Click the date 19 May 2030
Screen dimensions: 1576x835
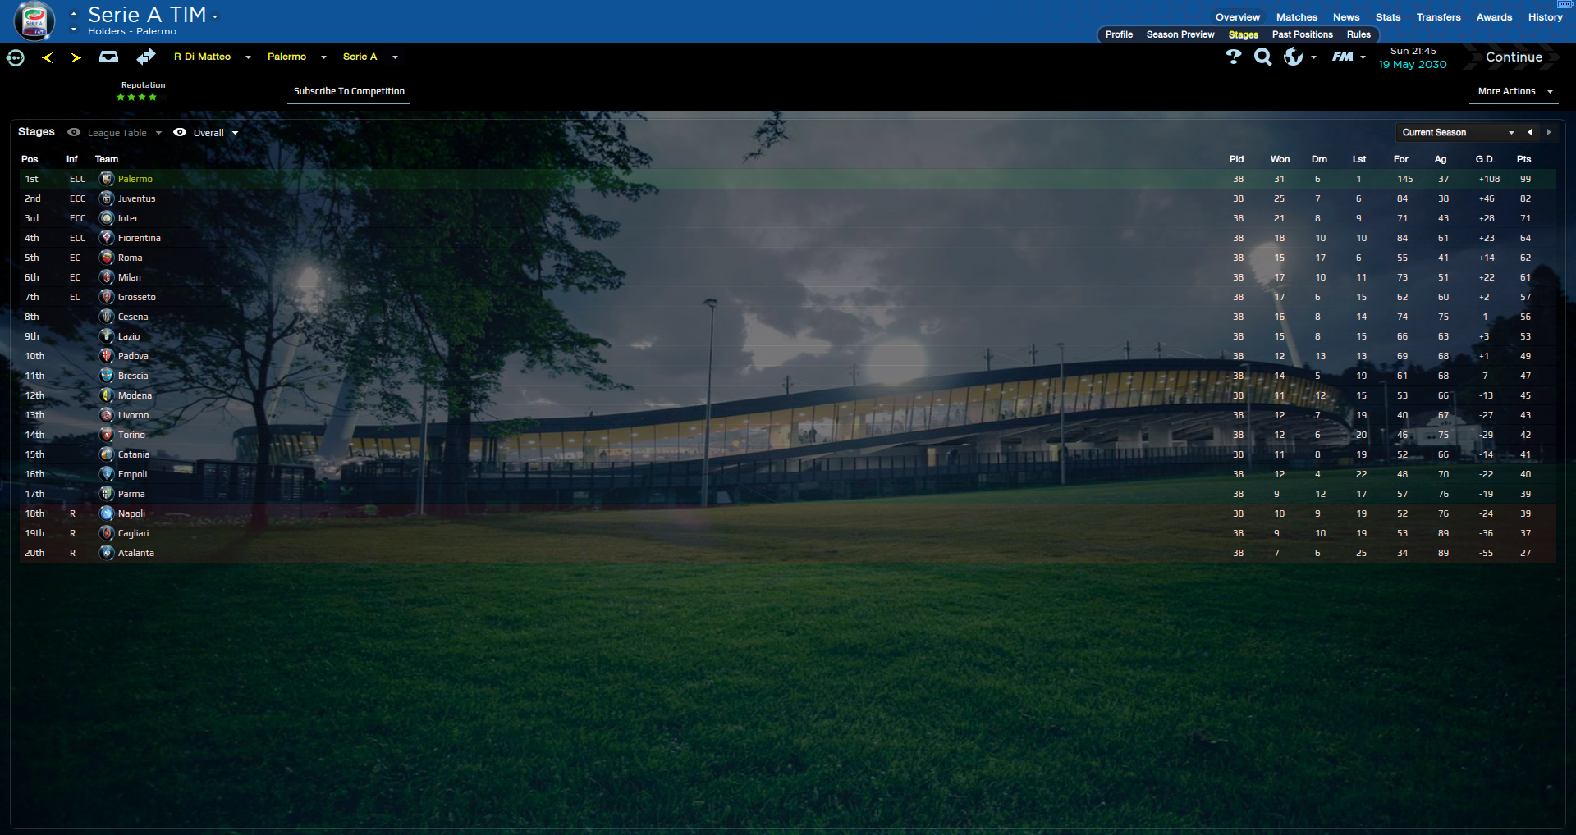(x=1413, y=65)
